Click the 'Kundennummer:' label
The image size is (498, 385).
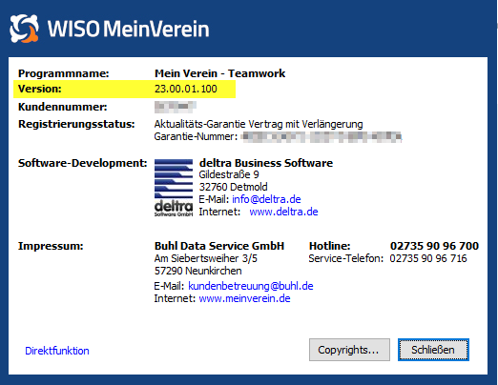[x=63, y=107]
